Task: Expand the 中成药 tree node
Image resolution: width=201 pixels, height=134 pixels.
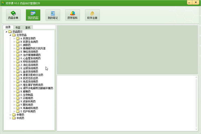Action: (x=10, y=118)
